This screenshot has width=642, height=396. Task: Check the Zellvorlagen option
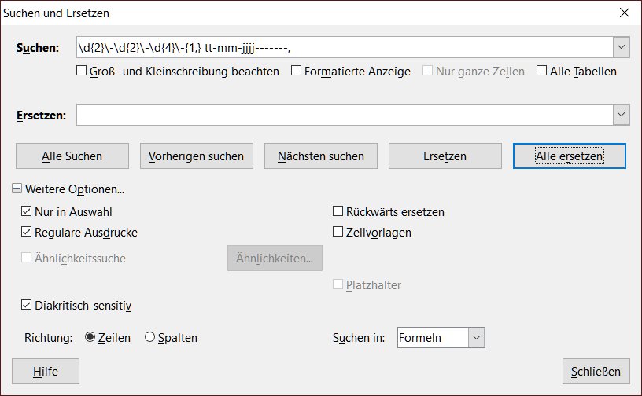pyautogui.click(x=338, y=232)
